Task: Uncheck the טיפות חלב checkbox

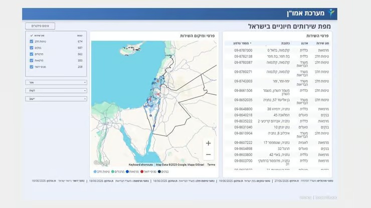Action: pos(32,41)
